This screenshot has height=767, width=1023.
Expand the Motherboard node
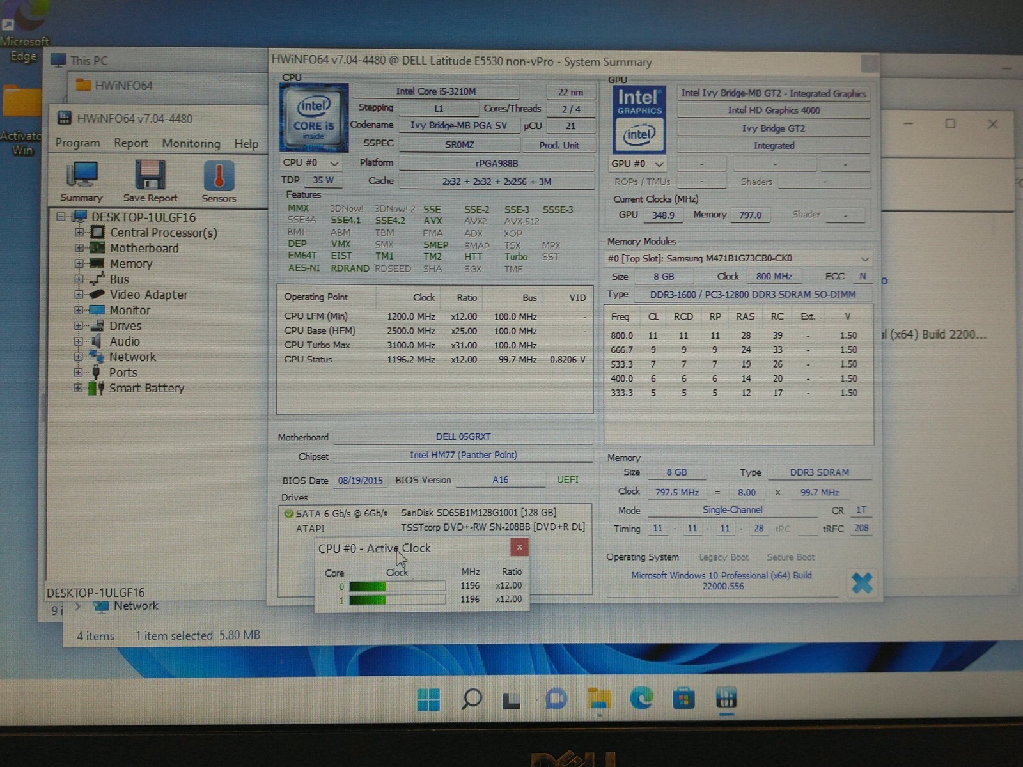79,248
